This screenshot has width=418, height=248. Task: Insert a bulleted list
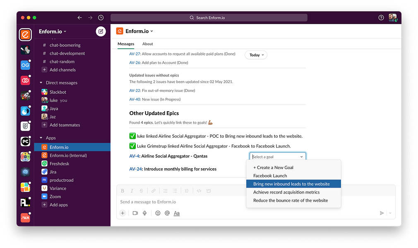(175, 191)
